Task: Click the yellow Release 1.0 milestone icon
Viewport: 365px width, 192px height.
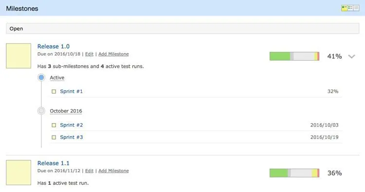Action: (18, 56)
